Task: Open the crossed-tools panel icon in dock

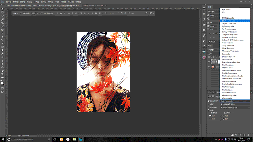Action: point(204,46)
